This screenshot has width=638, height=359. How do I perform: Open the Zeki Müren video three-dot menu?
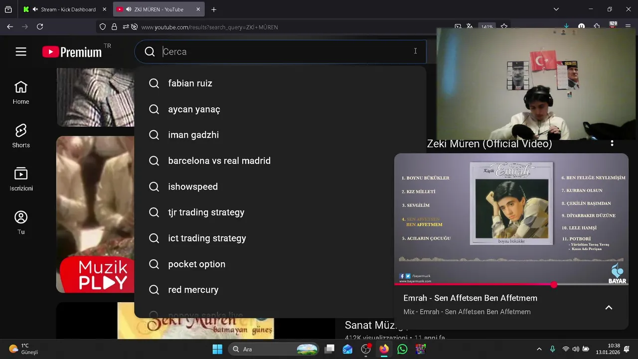pyautogui.click(x=612, y=144)
